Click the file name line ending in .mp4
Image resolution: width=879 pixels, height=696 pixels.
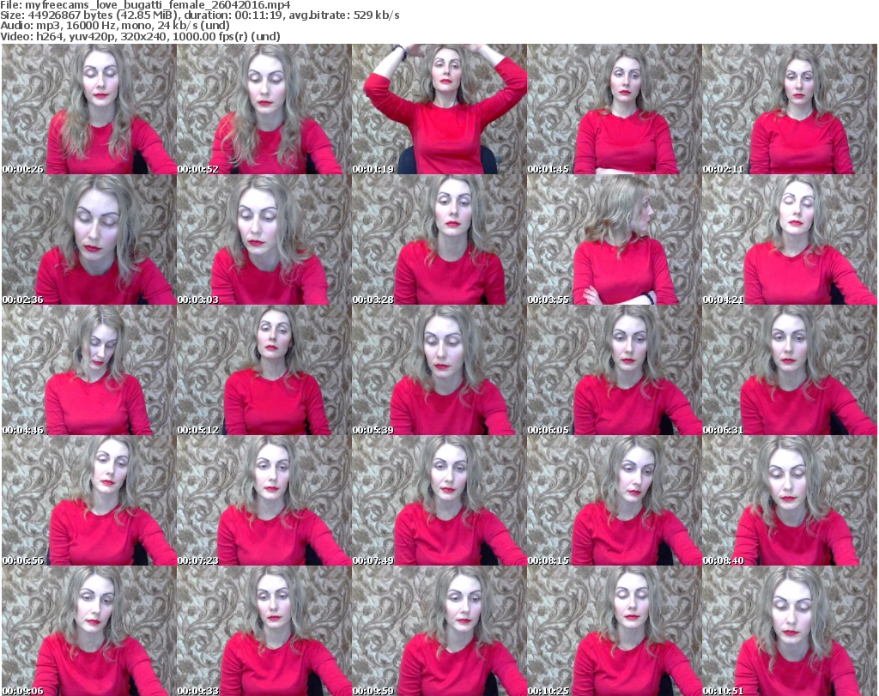click(145, 5)
